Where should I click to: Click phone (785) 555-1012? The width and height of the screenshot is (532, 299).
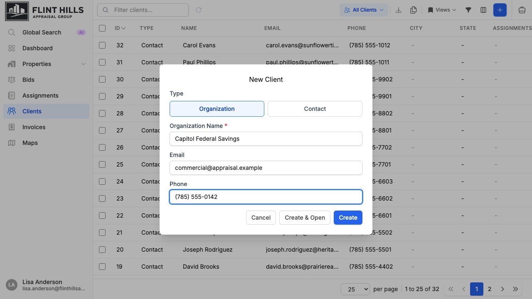(370, 45)
